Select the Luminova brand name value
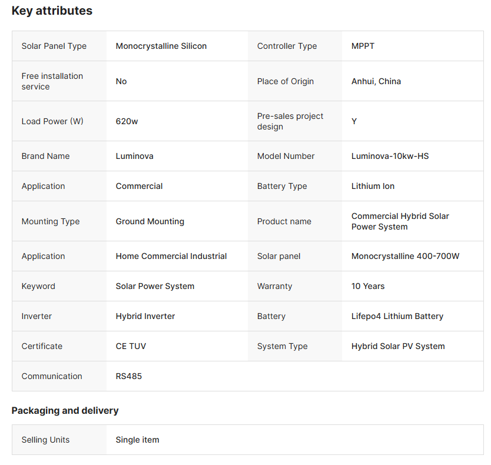491x465 pixels. coord(134,156)
